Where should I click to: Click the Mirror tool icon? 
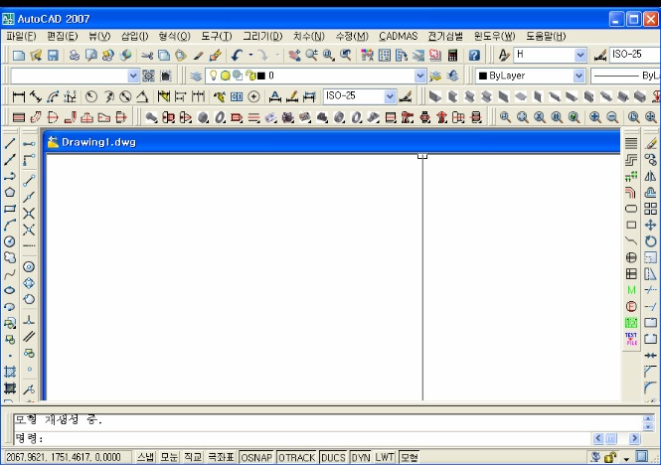pos(650,176)
